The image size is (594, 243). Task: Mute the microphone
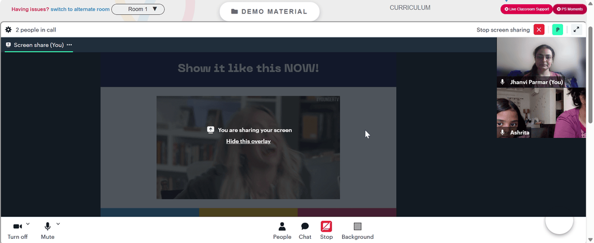coord(48,231)
